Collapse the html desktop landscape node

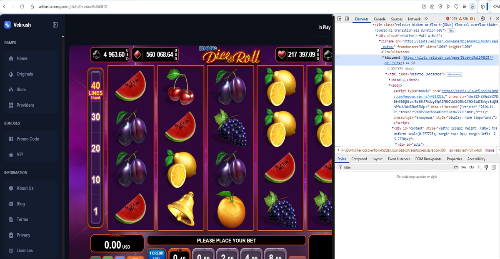point(386,74)
